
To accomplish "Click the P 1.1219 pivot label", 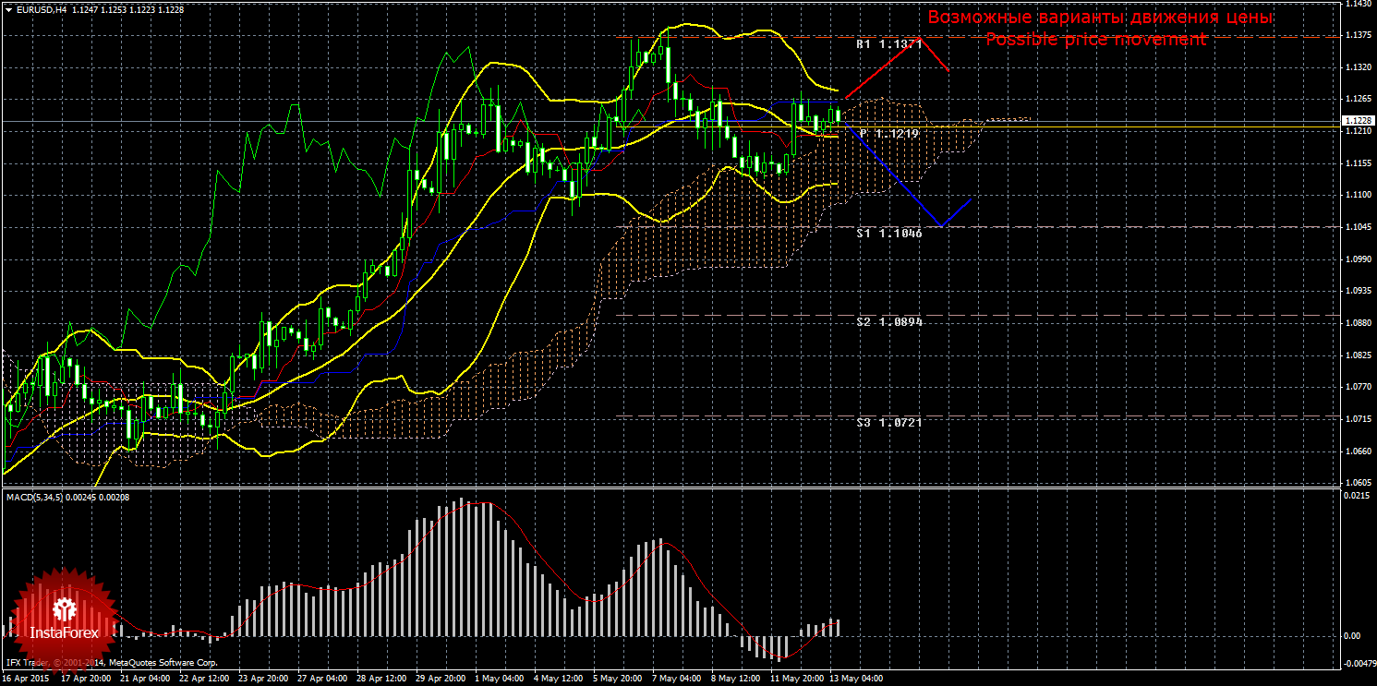I will [x=890, y=134].
